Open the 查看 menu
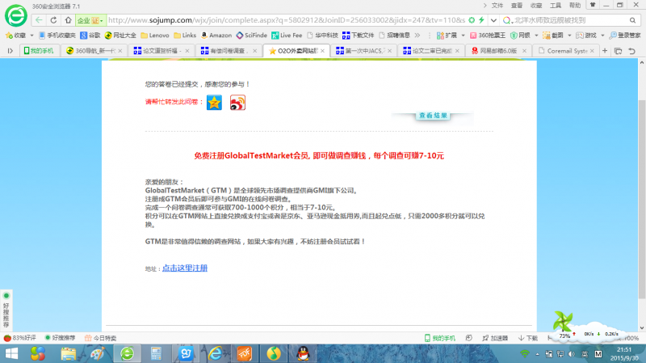The image size is (646, 363). click(517, 6)
